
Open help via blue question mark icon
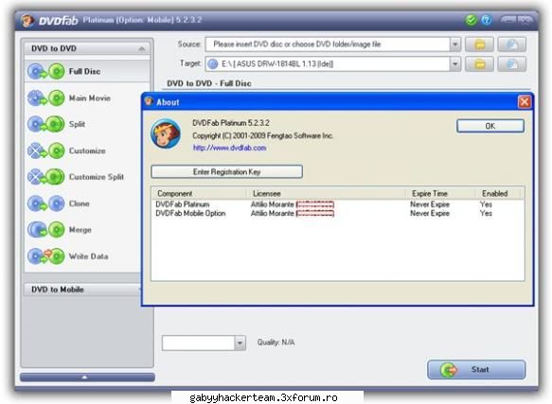click(487, 20)
